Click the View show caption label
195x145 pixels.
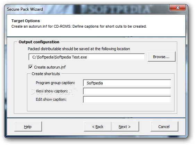pyautogui.click(x=52, y=91)
